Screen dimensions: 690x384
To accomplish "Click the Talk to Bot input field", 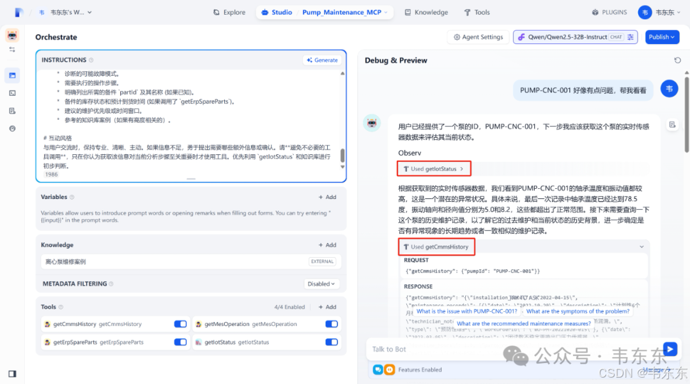I will point(515,350).
